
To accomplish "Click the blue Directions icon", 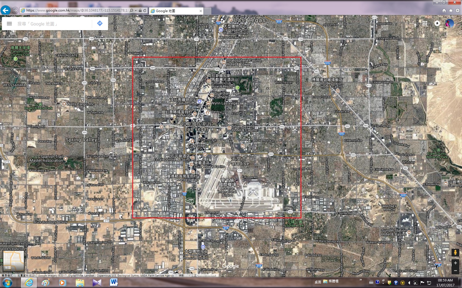I will click(100, 24).
